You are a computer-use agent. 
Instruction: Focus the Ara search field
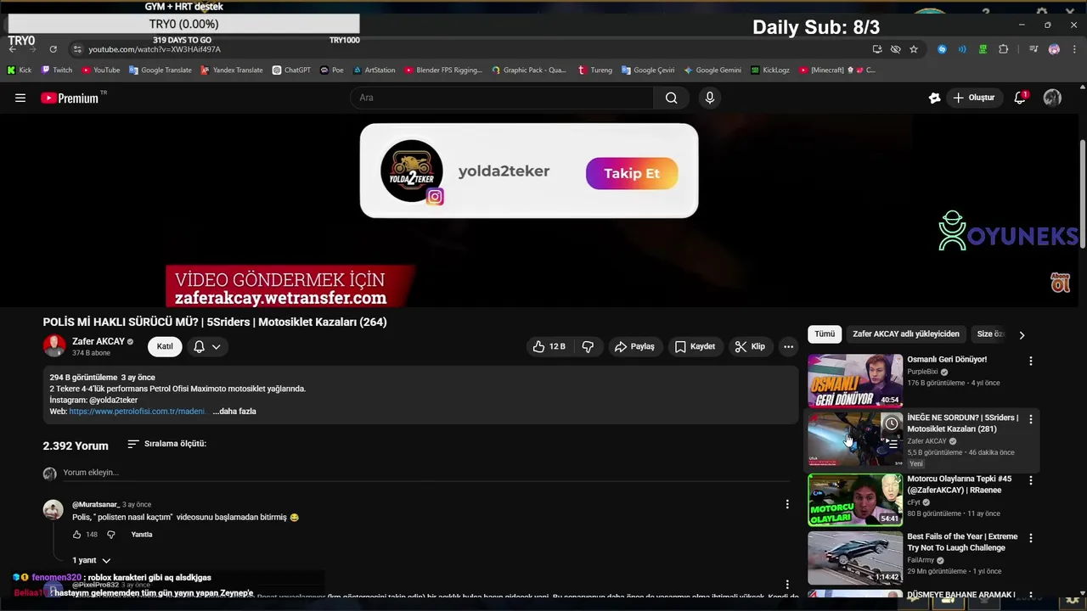coord(502,98)
